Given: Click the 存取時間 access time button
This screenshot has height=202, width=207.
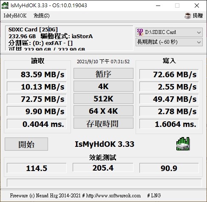Looking at the screenshot, I should pyautogui.click(x=103, y=123).
